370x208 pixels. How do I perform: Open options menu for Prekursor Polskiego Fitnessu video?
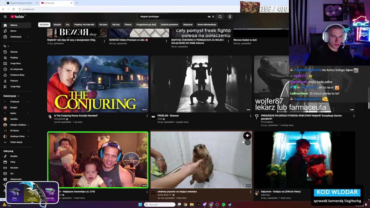click(354, 116)
